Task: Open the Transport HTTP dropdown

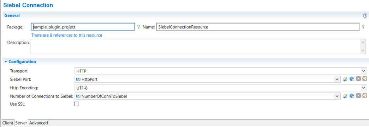Action: (x=220, y=71)
